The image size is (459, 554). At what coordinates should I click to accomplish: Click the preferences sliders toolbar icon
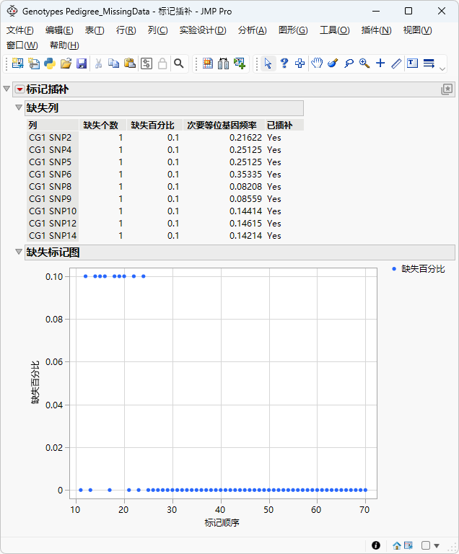[147, 63]
